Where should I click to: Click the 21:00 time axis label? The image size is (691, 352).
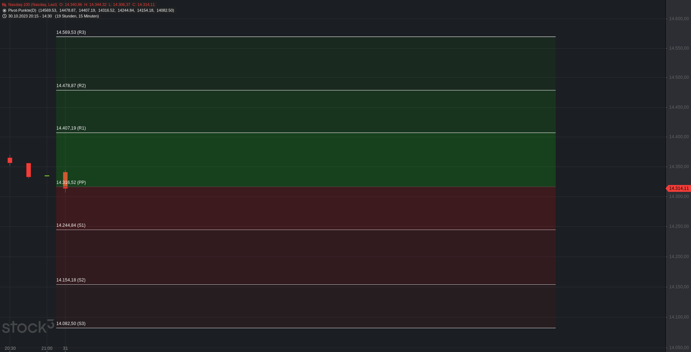(x=47, y=348)
